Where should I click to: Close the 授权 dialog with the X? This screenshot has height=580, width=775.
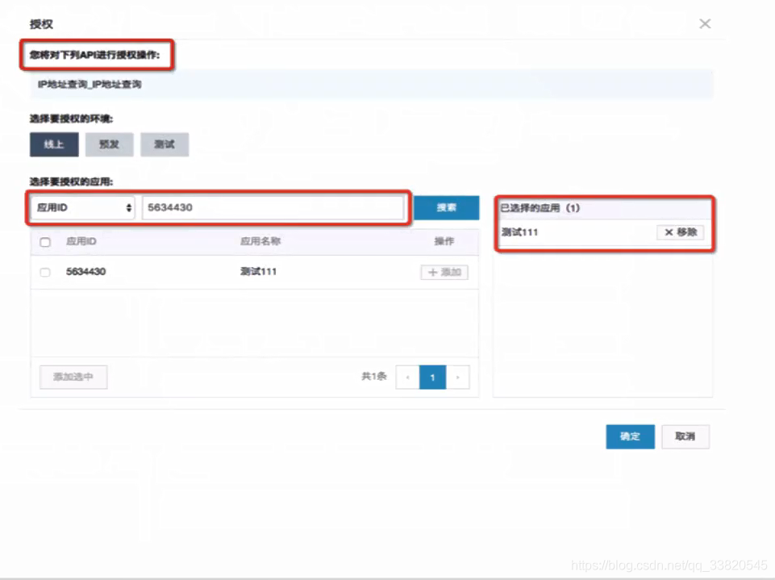pyautogui.click(x=705, y=23)
